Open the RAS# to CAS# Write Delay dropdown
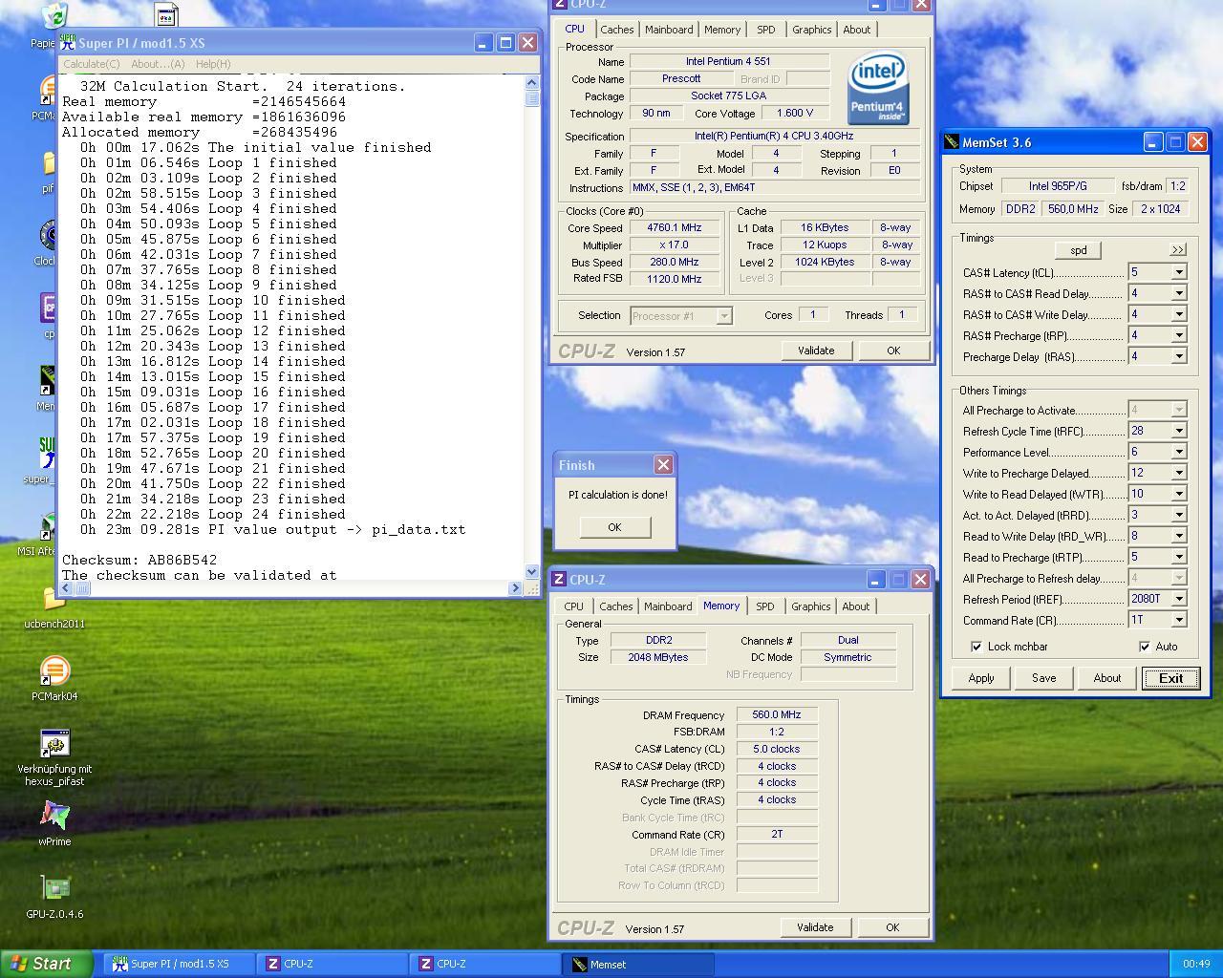This screenshot has width=1223, height=978. (1179, 314)
